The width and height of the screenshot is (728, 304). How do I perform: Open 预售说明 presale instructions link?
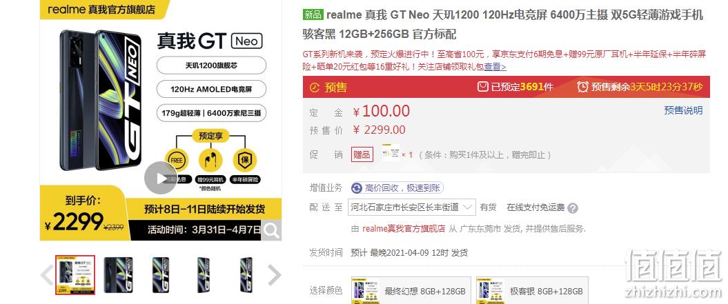pos(683,110)
